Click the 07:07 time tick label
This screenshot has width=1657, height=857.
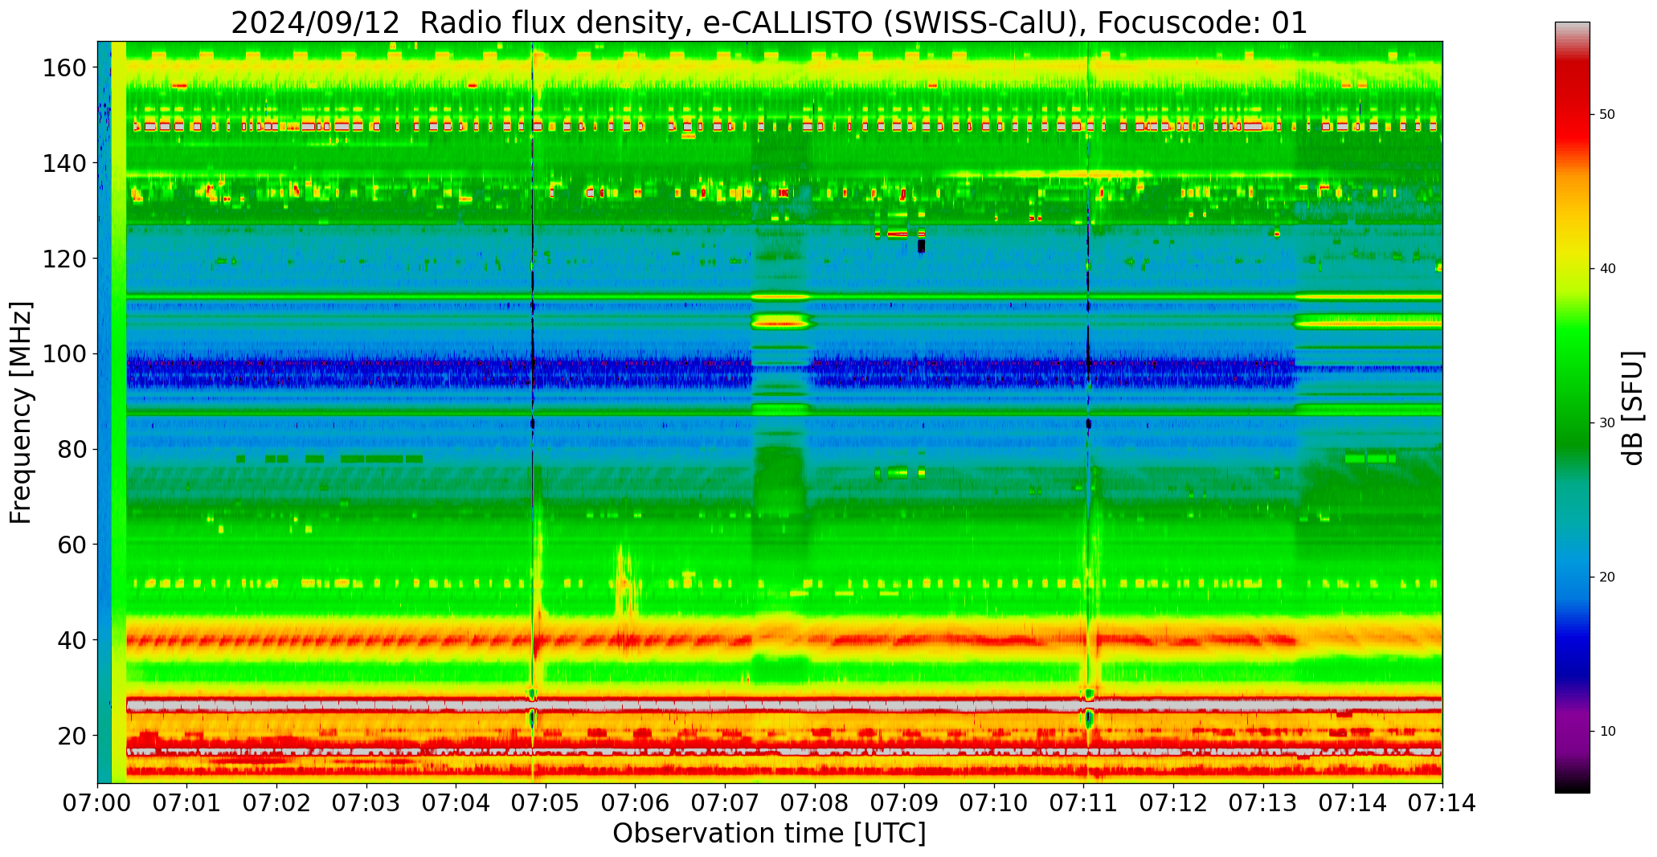tap(726, 803)
